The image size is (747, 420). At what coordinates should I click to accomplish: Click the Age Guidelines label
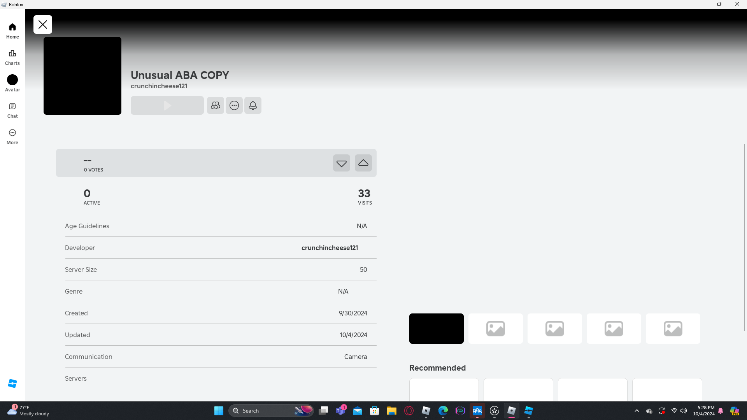(x=87, y=226)
